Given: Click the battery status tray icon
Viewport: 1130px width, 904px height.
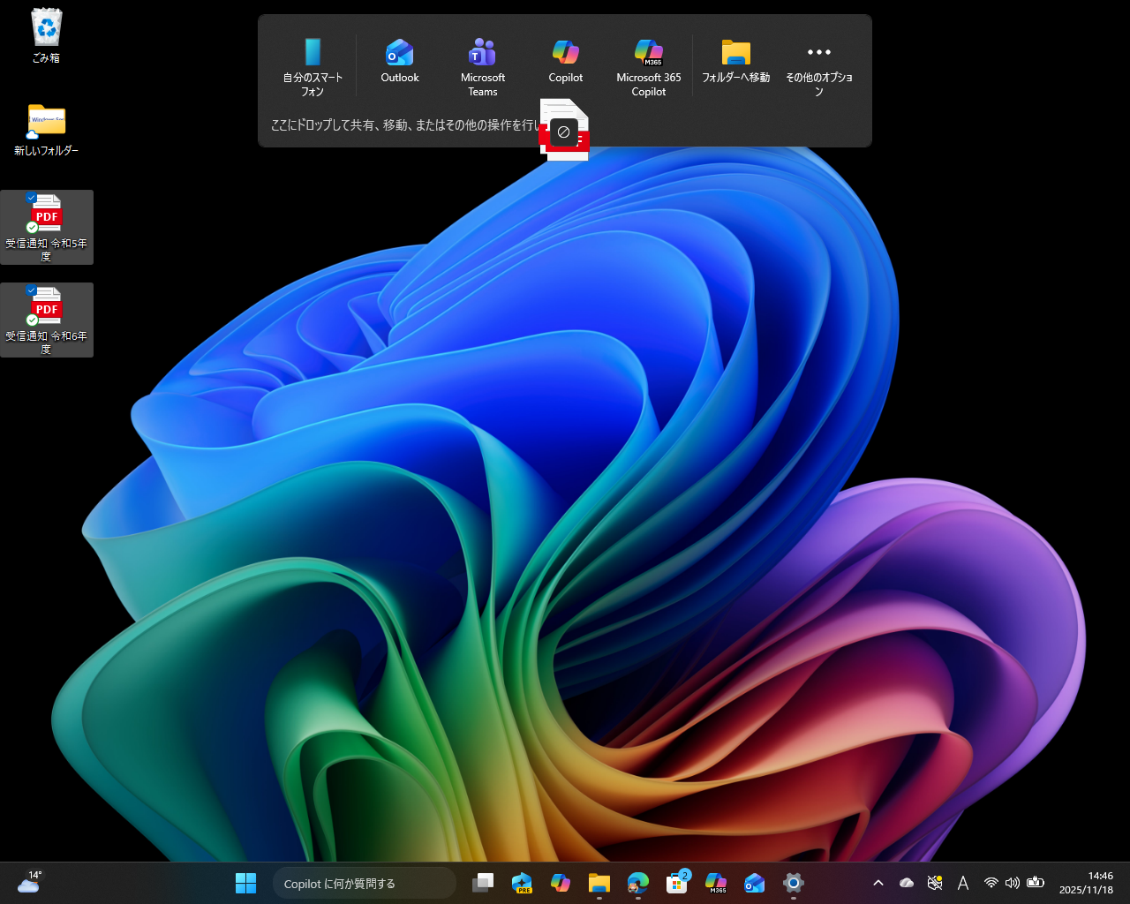Looking at the screenshot, I should click(1036, 883).
